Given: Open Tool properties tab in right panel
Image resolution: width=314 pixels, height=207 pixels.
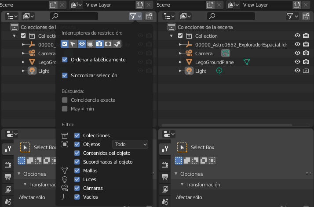Looking at the screenshot, I should pyautogui.click(x=165, y=149).
